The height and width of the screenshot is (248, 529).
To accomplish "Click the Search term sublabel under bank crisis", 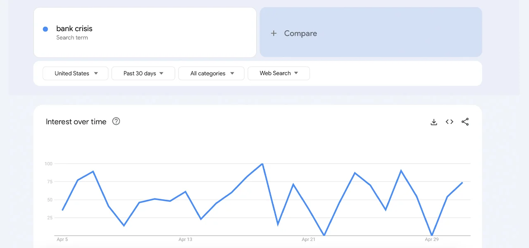I will [x=72, y=38].
